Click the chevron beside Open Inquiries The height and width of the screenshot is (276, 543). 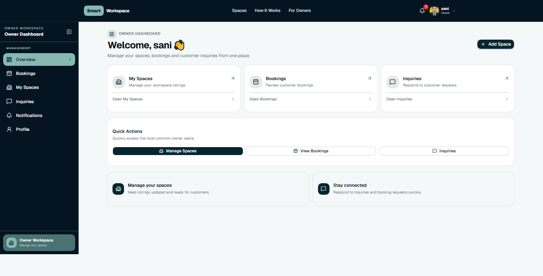click(x=507, y=99)
